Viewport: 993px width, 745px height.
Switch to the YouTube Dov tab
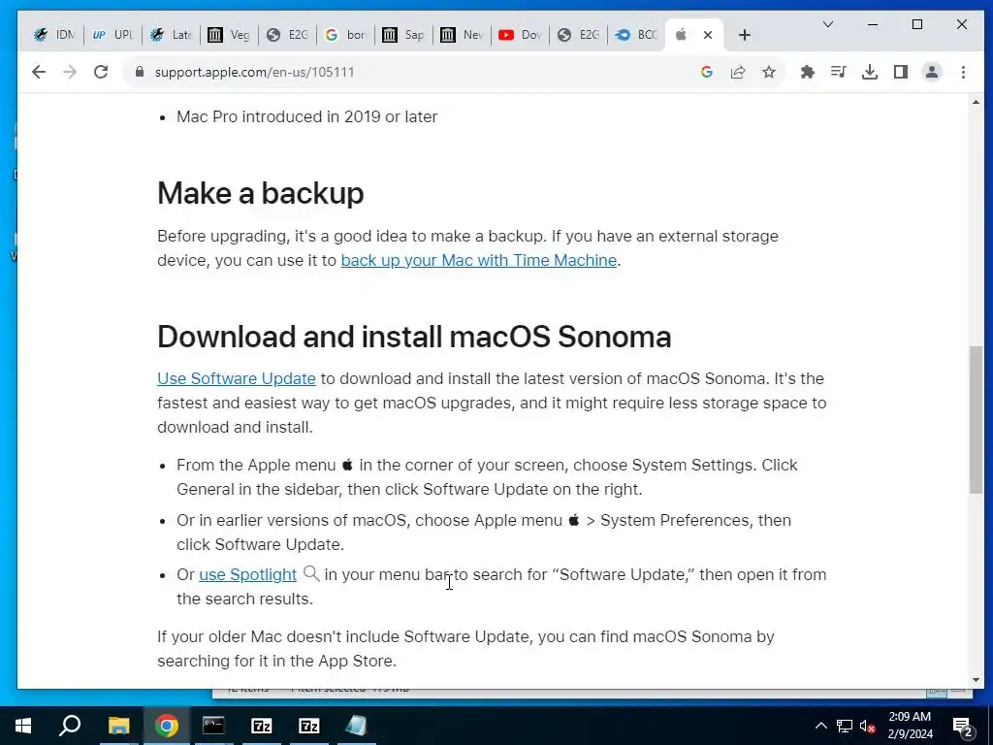click(x=521, y=35)
